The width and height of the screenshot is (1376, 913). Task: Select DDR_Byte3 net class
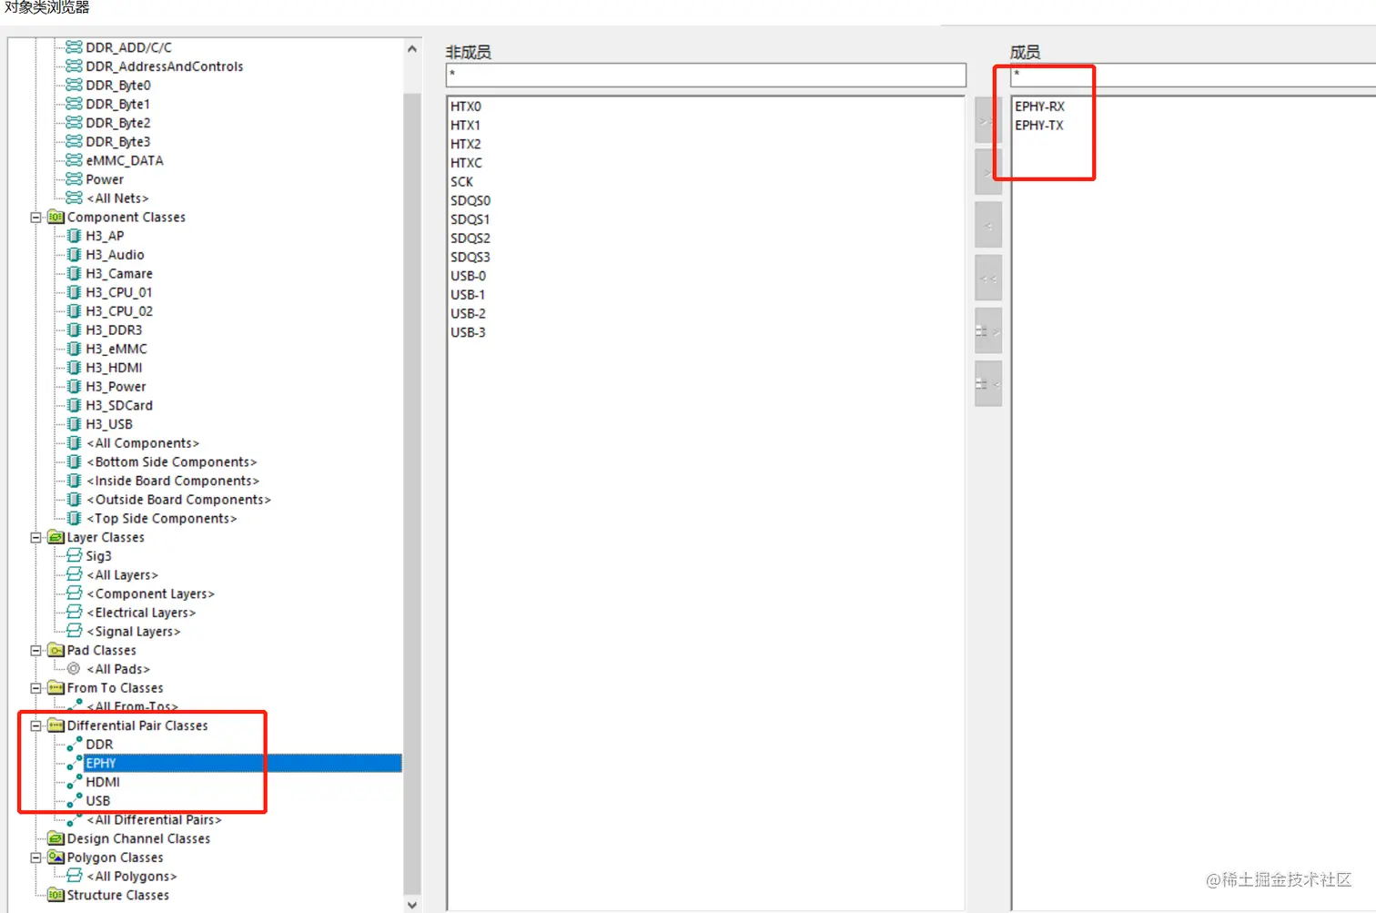118,142
